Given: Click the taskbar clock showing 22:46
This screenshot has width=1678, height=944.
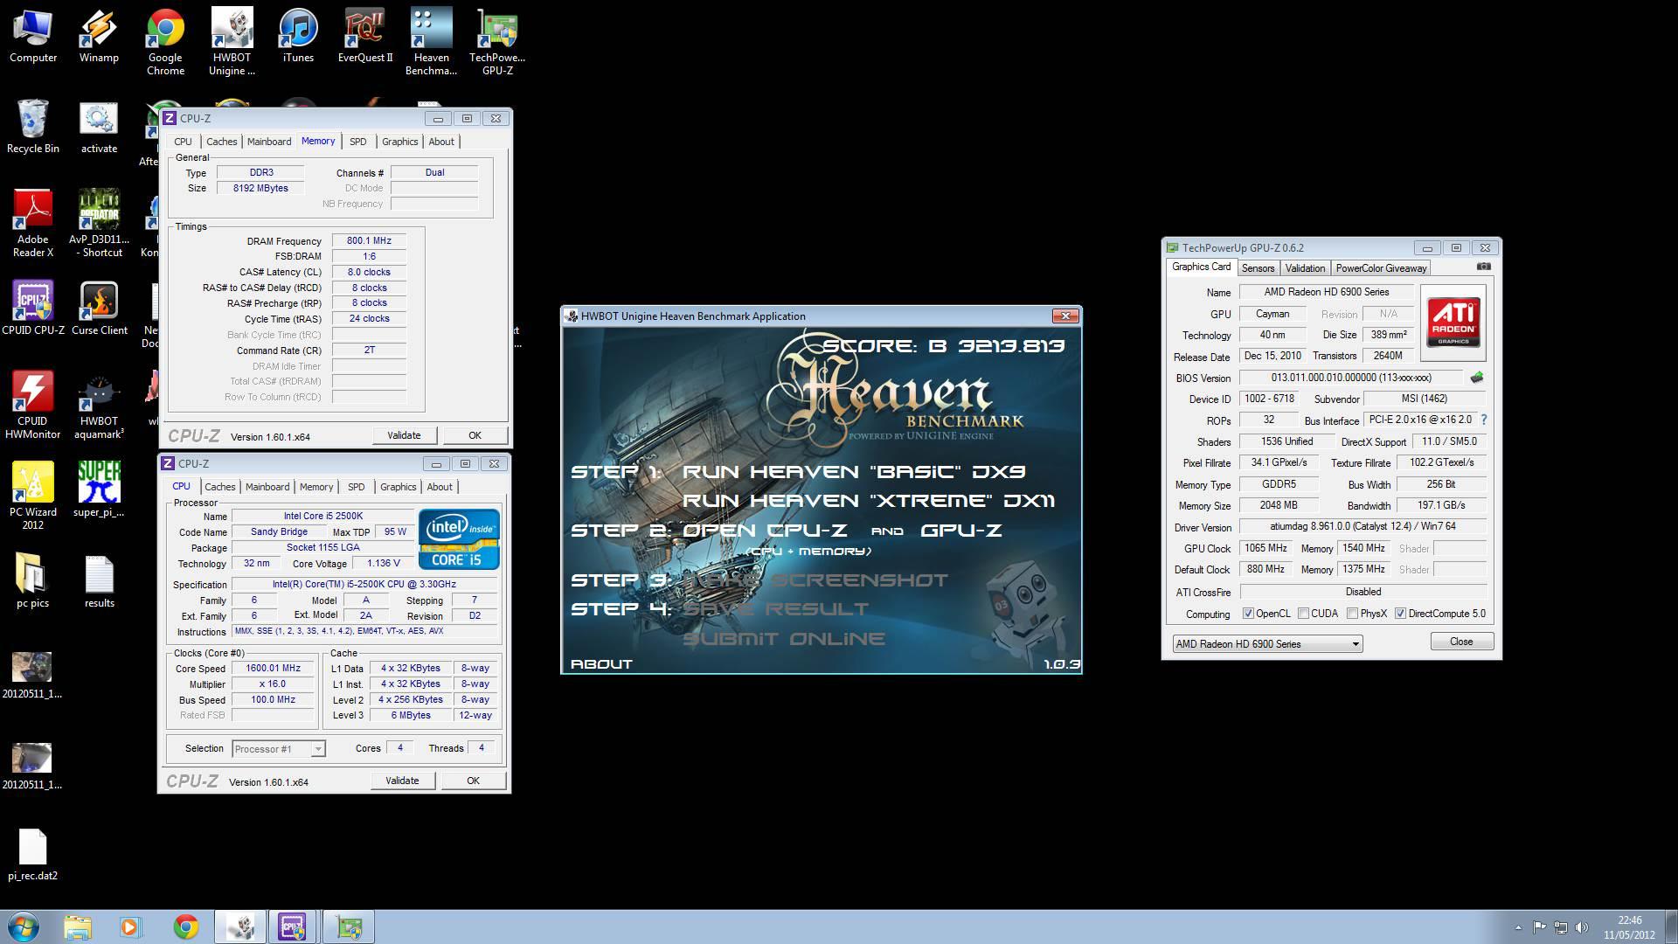Looking at the screenshot, I should click(x=1629, y=927).
